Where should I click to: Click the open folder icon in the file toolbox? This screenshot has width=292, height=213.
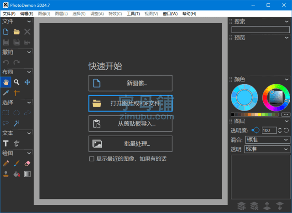tap(16, 32)
